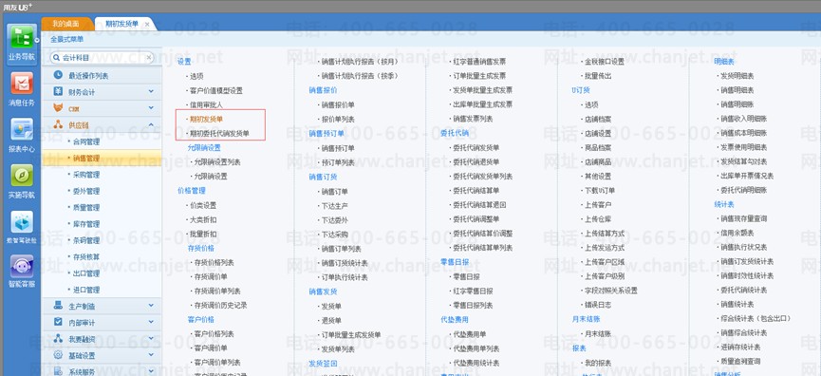Expand the 财务会计 section chevron

(x=151, y=92)
